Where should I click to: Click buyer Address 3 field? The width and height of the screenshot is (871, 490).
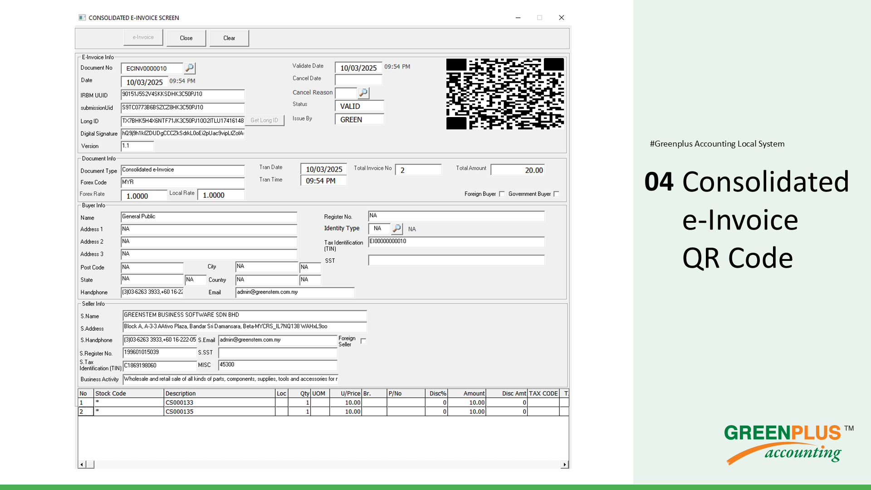(209, 255)
